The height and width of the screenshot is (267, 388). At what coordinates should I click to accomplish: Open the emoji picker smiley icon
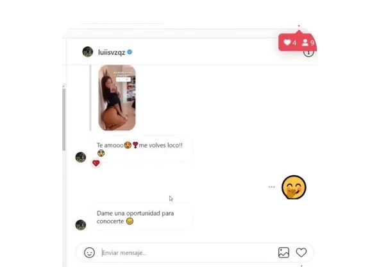tap(89, 253)
